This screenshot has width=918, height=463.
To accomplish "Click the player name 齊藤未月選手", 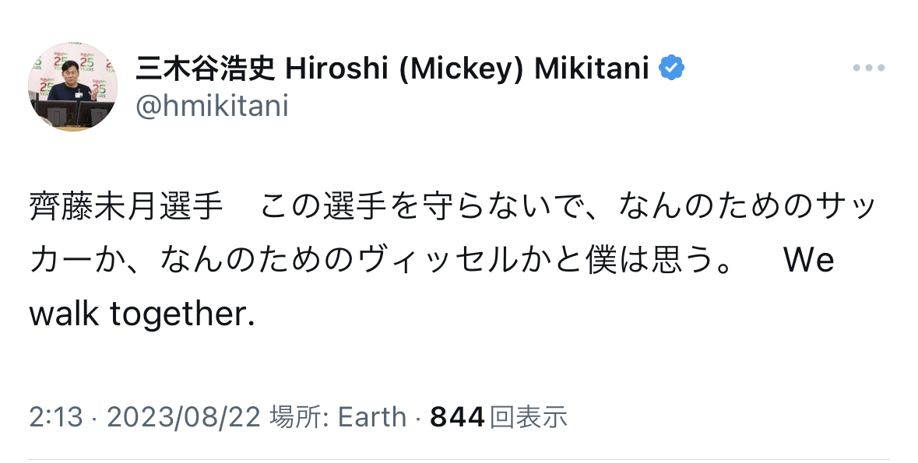I will [x=126, y=209].
